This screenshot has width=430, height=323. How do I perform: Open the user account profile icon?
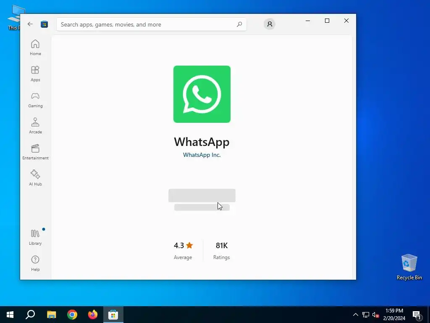tap(270, 24)
